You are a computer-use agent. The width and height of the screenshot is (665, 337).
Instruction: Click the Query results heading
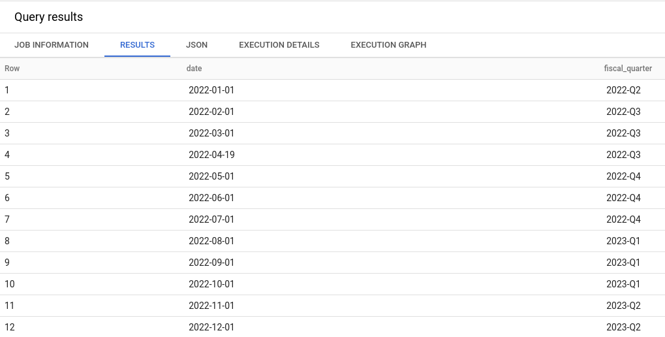(x=49, y=17)
